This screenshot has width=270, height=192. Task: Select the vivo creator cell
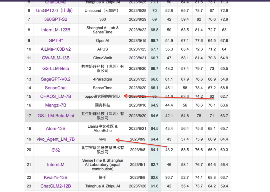pos(103,139)
